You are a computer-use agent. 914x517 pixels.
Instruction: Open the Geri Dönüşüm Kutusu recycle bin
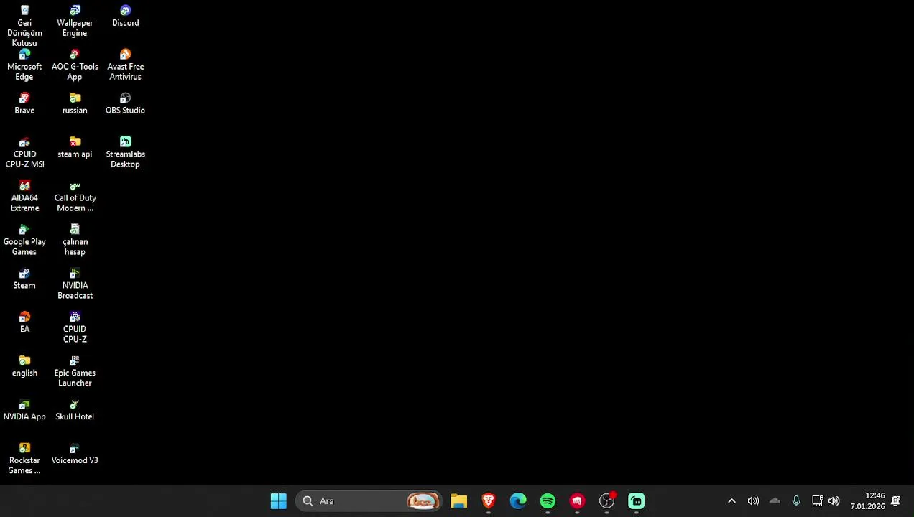point(24,26)
